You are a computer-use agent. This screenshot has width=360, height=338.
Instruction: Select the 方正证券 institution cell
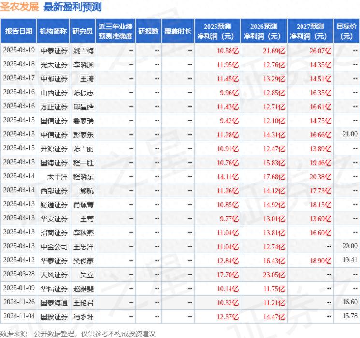54,107
